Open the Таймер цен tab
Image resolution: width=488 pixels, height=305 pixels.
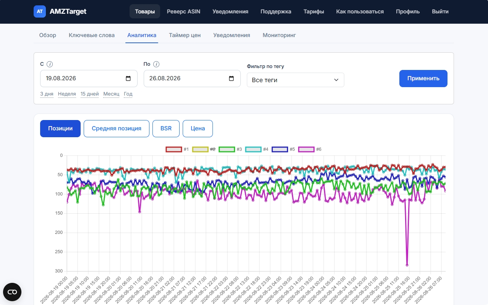(185, 35)
